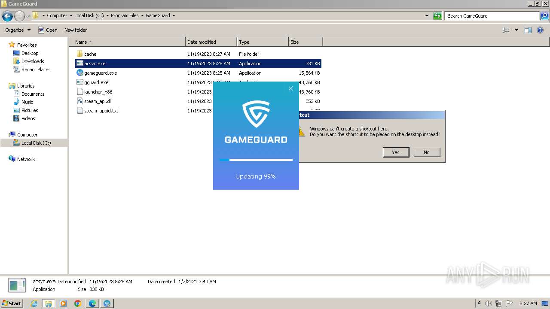The height and width of the screenshot is (309, 550).
Task: Select the steam_api.dll file icon
Action: pyautogui.click(x=79, y=101)
